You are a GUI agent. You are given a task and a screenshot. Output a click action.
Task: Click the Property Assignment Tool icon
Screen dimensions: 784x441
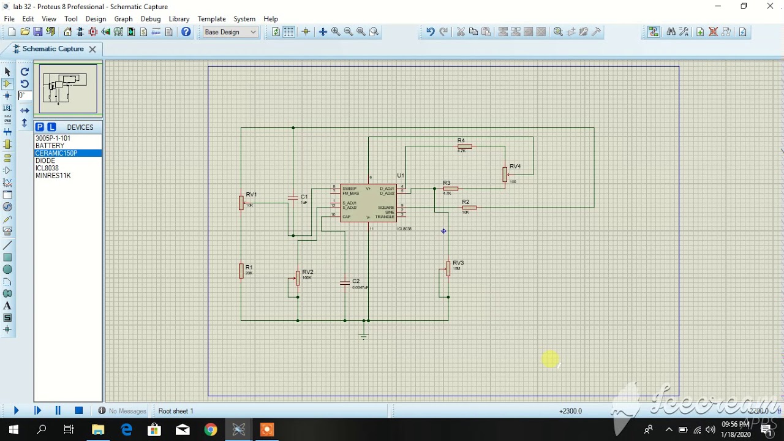[x=684, y=32]
